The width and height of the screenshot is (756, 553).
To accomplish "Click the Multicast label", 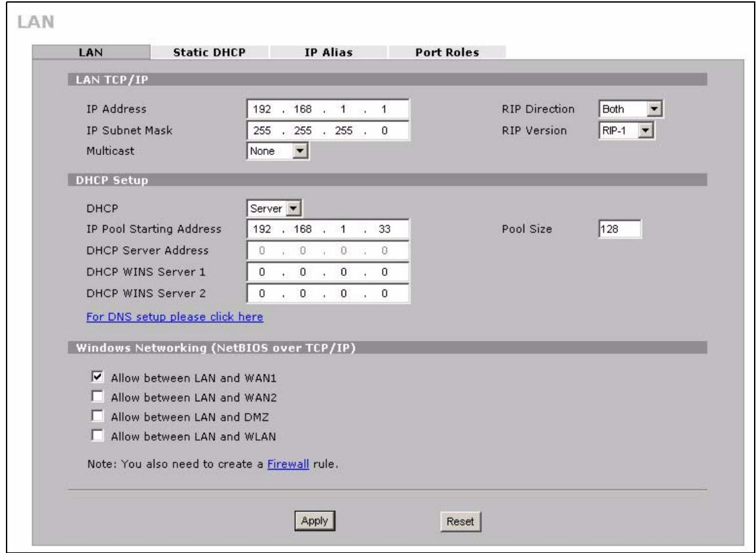I will (x=110, y=151).
